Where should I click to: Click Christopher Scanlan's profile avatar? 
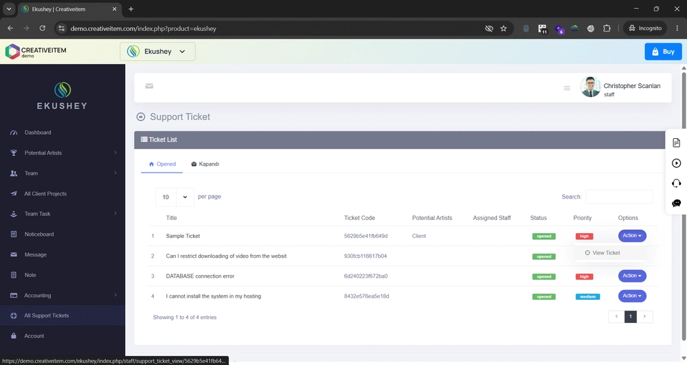coord(590,87)
